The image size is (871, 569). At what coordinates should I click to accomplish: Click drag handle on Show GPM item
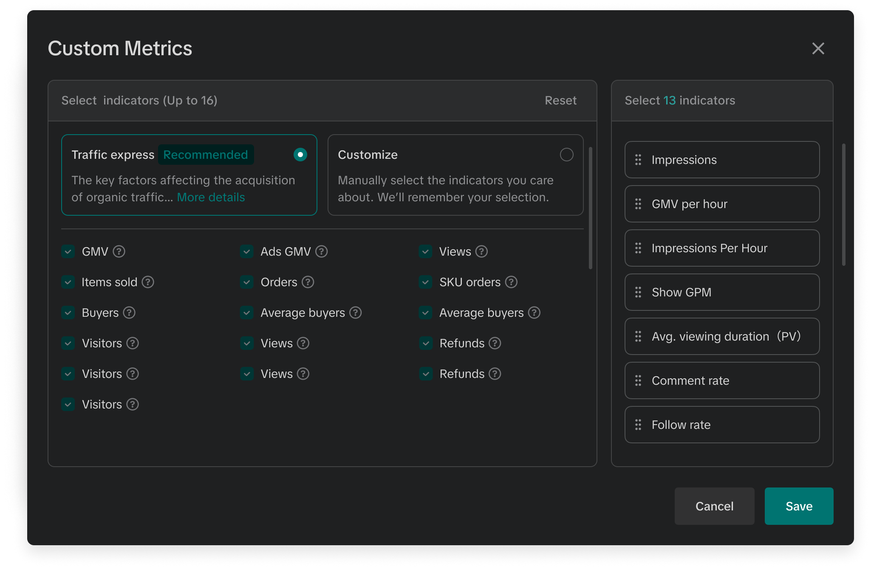[638, 292]
